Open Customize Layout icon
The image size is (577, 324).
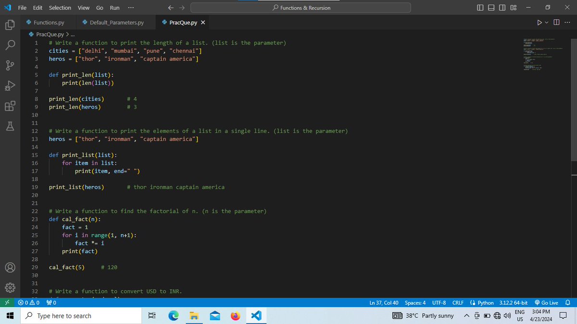(x=514, y=8)
